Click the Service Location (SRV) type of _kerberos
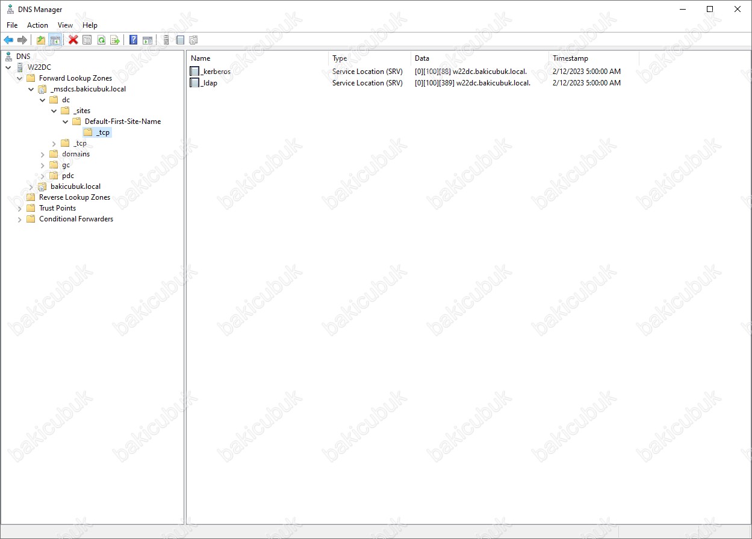Screen dimensions: 752x539 pos(367,72)
